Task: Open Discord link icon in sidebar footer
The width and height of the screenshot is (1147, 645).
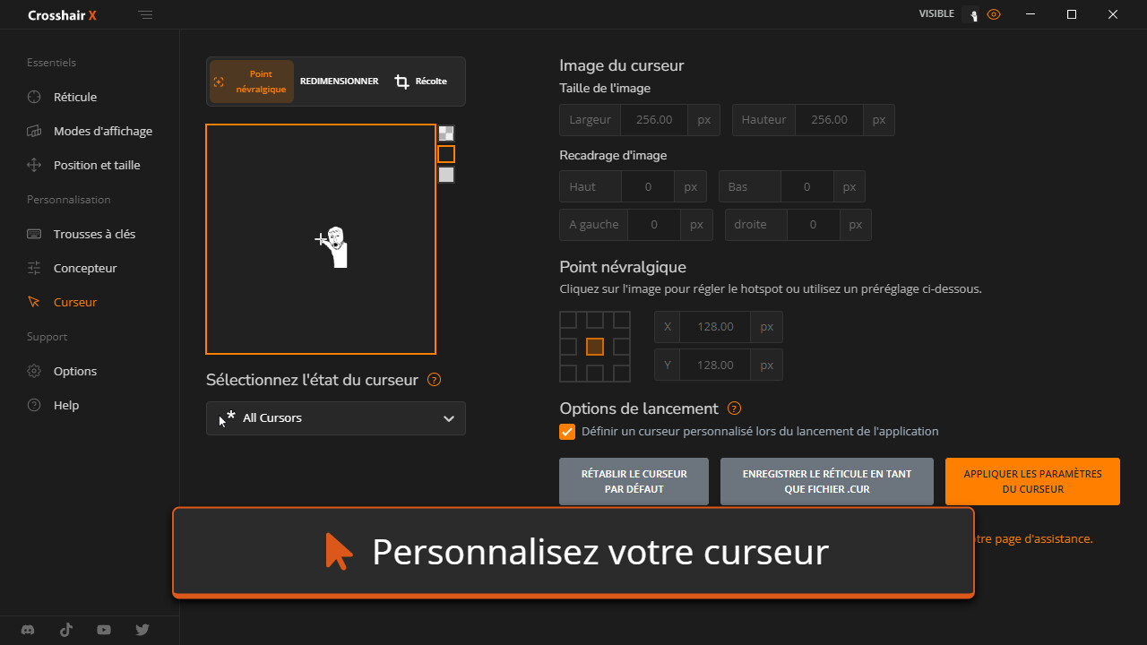Action: [x=28, y=630]
